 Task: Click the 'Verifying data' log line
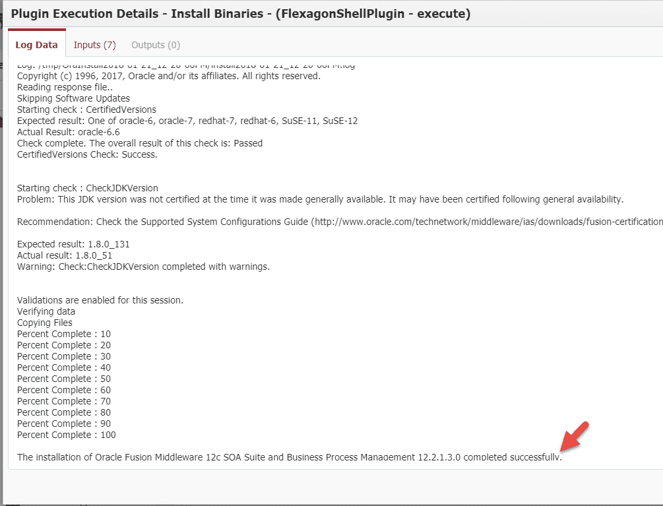pyautogui.click(x=46, y=311)
